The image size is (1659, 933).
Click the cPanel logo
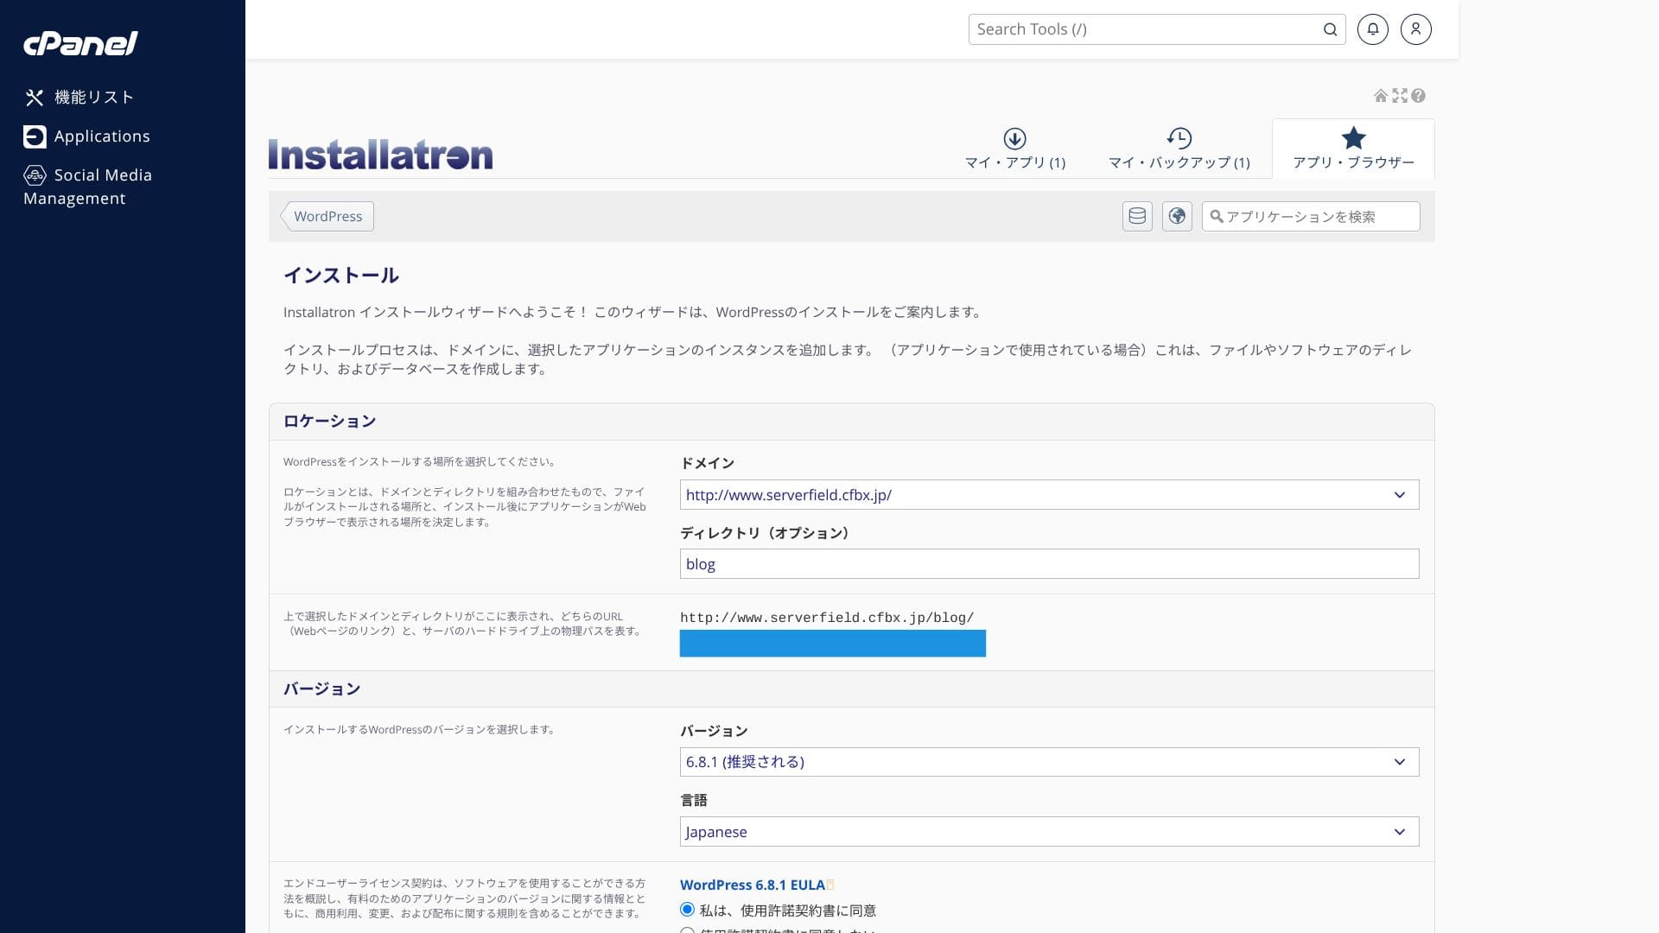coord(80,43)
